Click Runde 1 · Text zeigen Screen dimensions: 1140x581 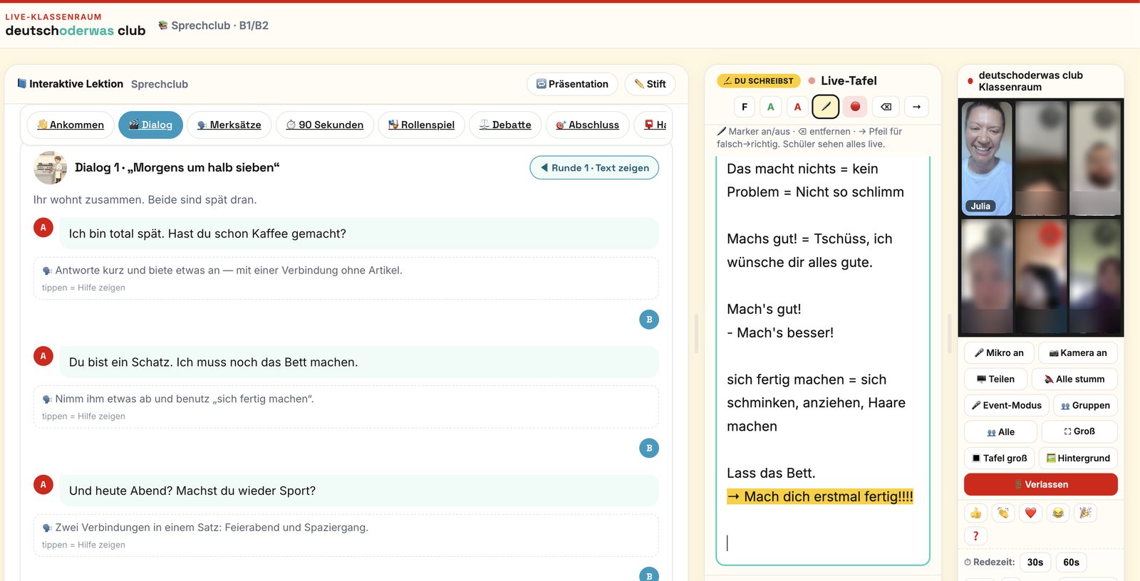tap(594, 168)
